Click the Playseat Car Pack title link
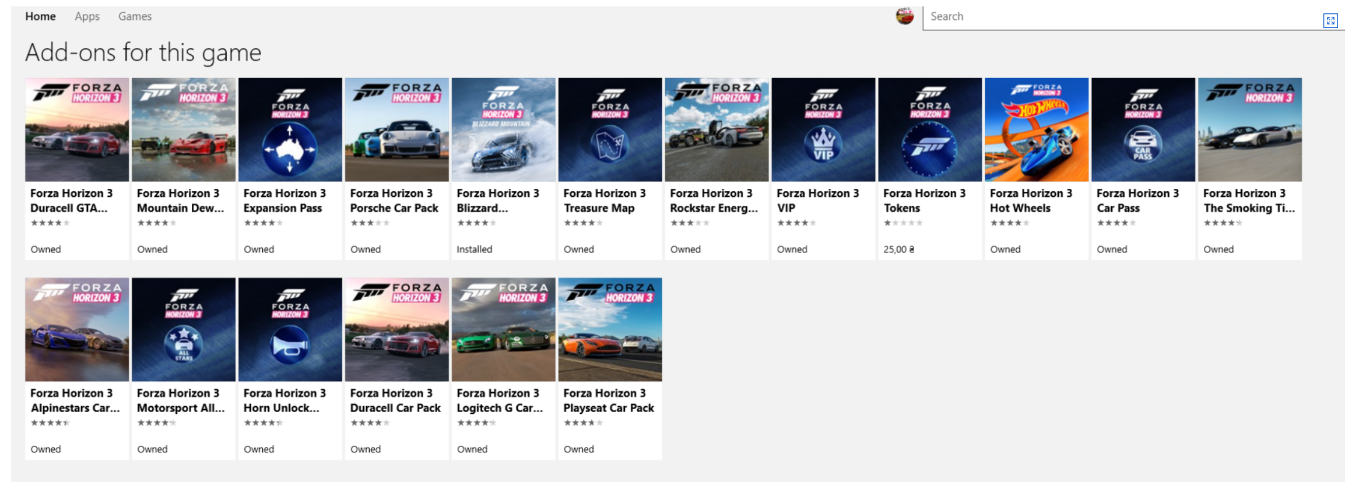The image size is (1345, 482). point(608,400)
